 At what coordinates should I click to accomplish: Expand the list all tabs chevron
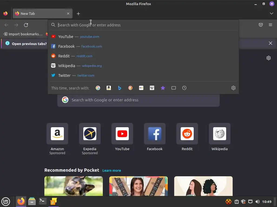272,13
